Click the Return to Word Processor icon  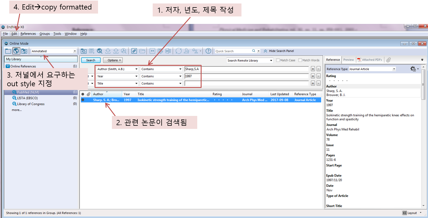point(168,51)
